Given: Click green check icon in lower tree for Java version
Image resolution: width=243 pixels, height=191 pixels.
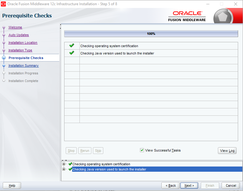Looking at the screenshot, I should [x=70, y=169].
